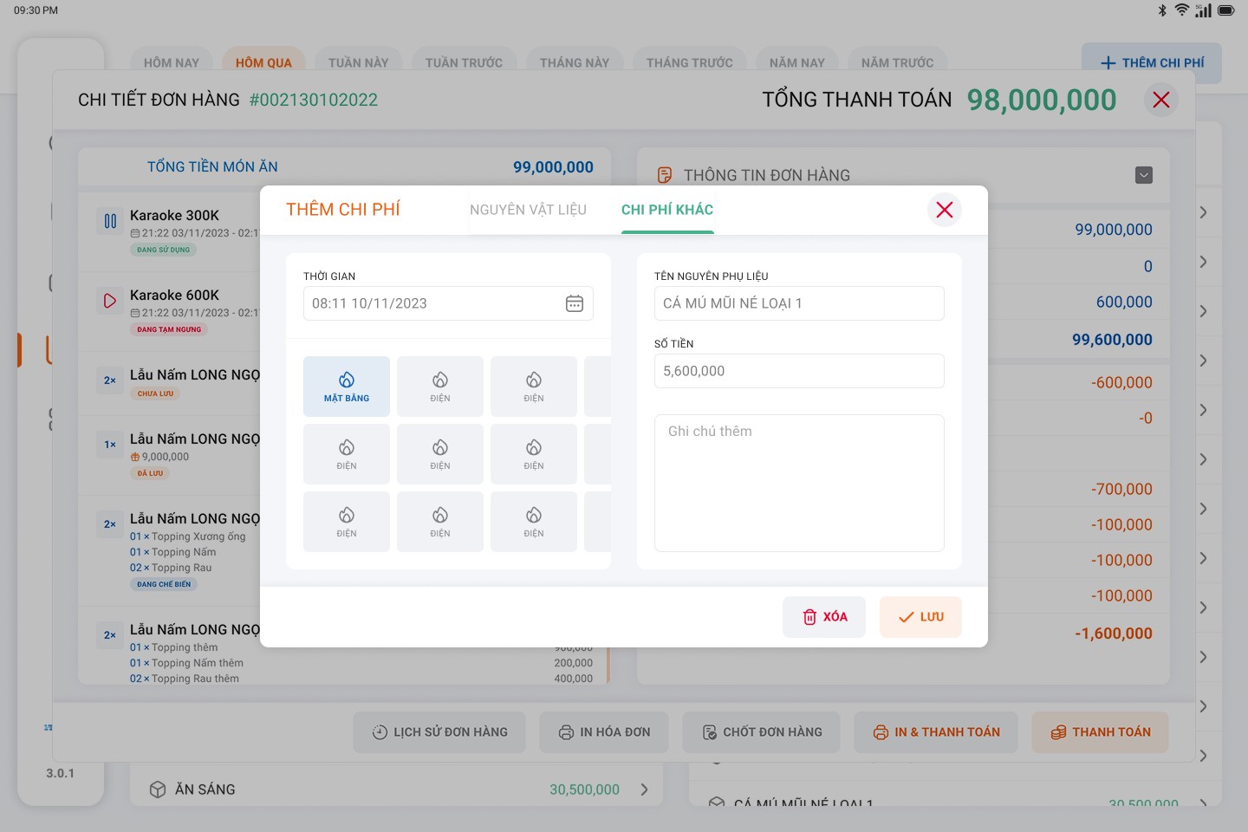
Task: Click the CHỐT ĐƠN HÀNG button
Action: (x=762, y=732)
